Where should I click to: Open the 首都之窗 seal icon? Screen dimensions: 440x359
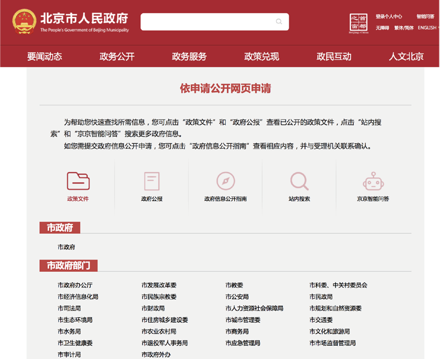point(359,23)
